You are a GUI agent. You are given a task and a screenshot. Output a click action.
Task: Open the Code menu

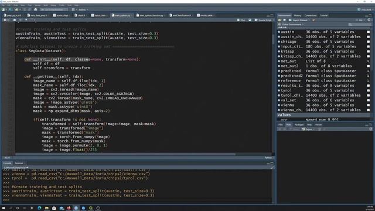tap(16, 5)
